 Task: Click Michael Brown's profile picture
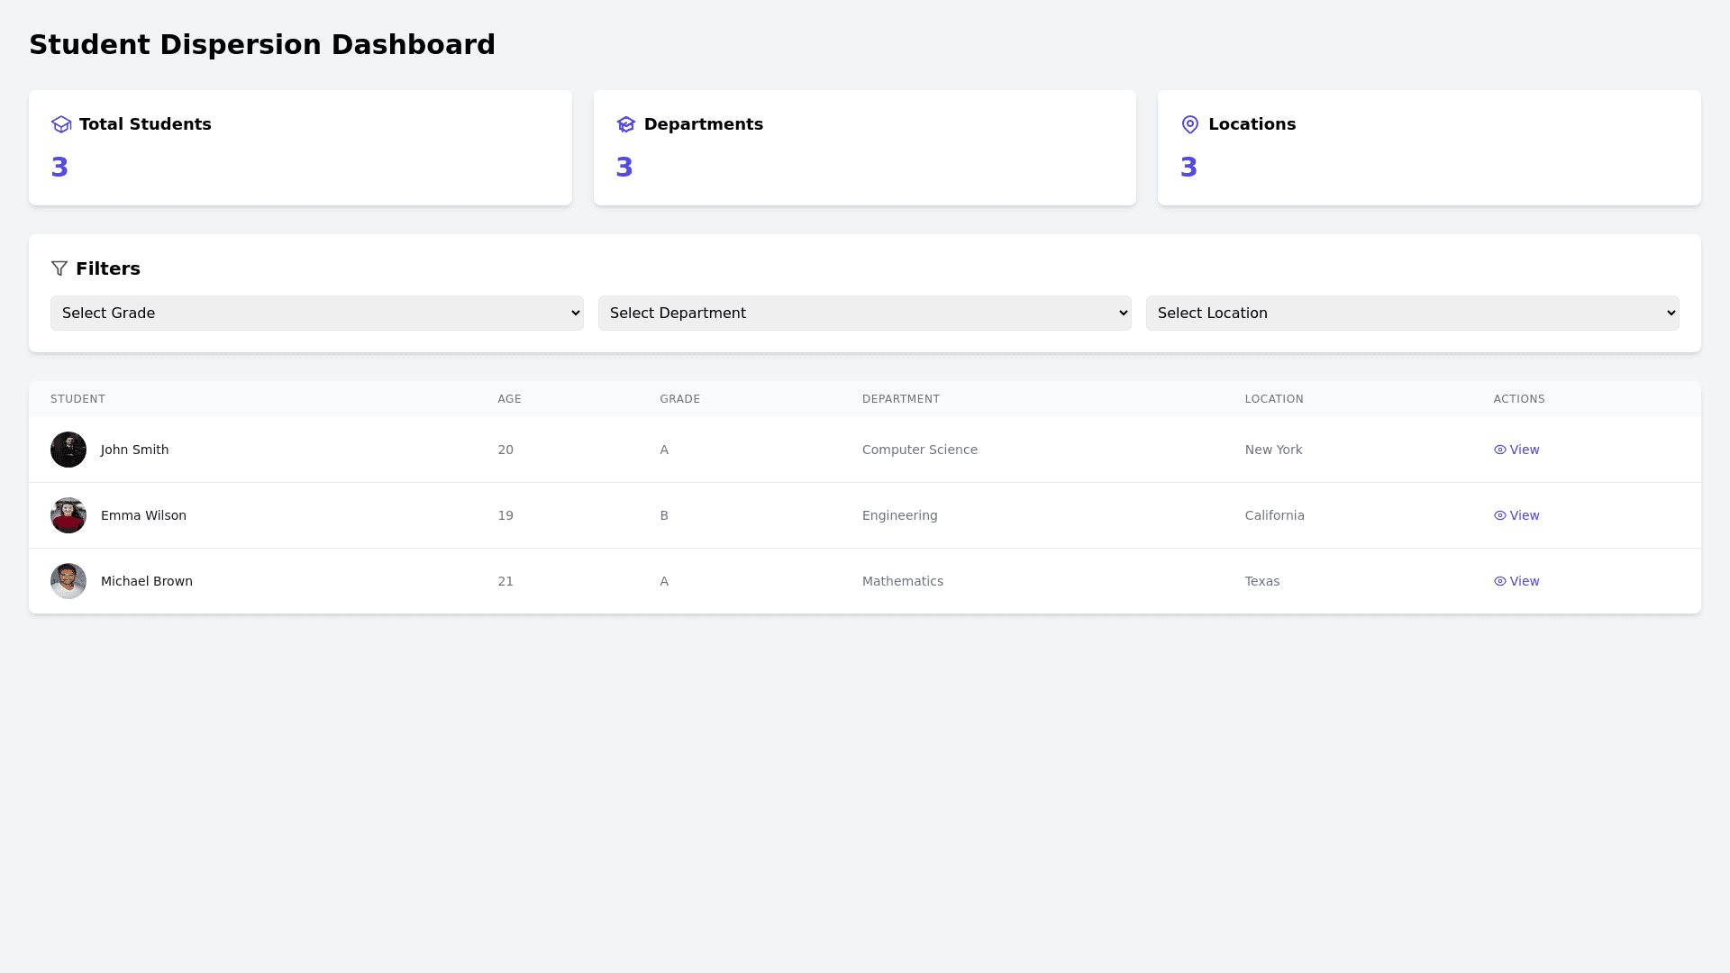point(68,581)
